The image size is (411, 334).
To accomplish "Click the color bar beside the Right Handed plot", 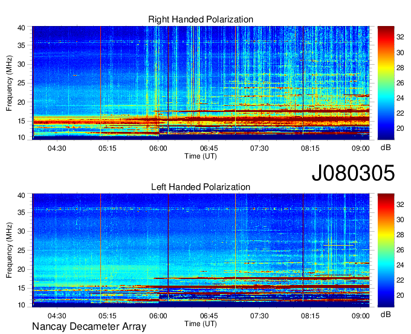I will 386,83.
